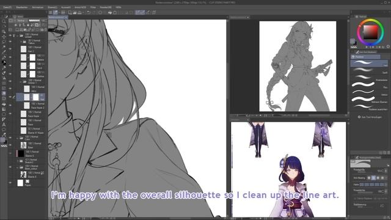Open the layer blend mode Normal dropdown

click(22, 20)
